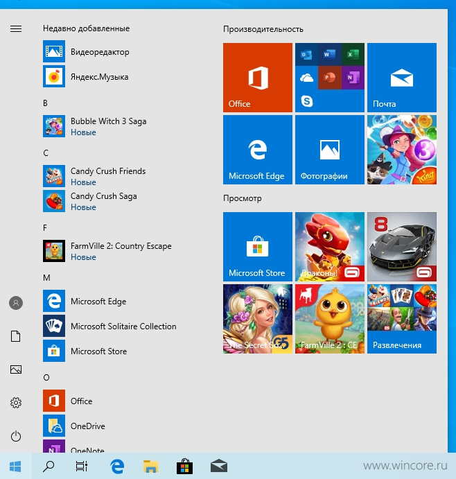Viewport: 456px width, 479px height.
Task: Open Skype icon in the Office apps tile
Action: pyautogui.click(x=306, y=101)
